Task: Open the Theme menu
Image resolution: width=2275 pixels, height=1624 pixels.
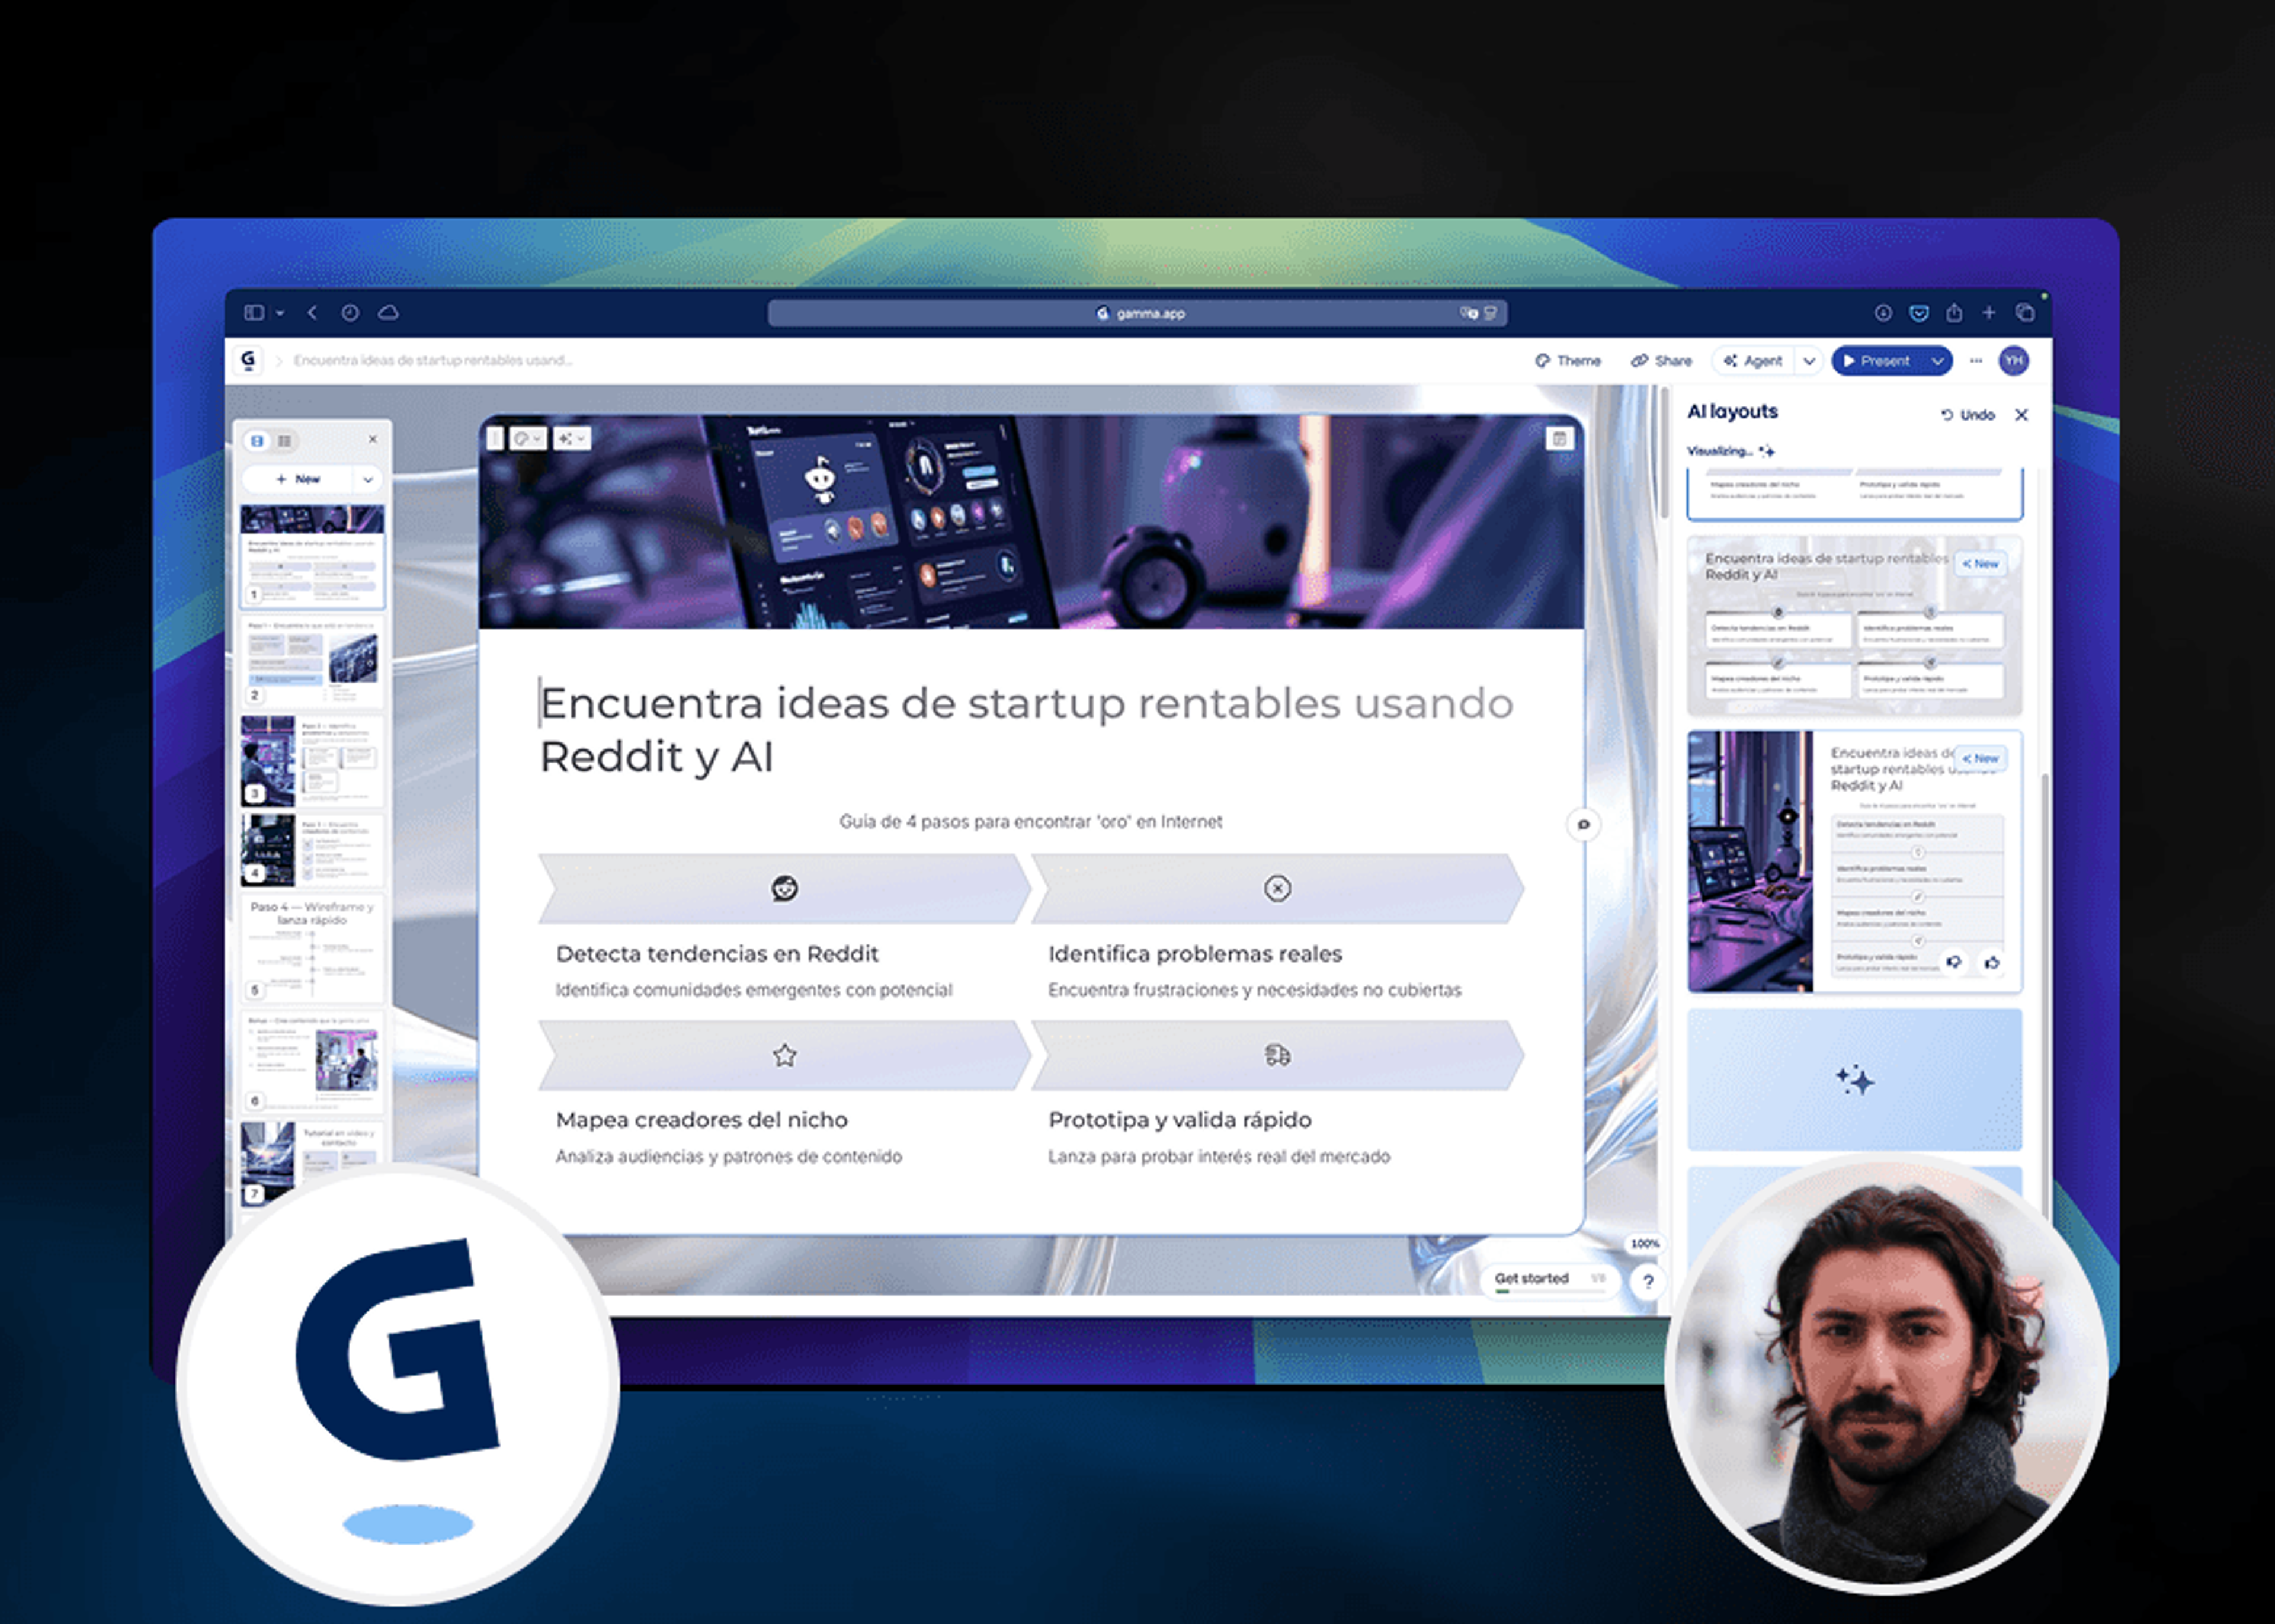Action: click(1568, 361)
